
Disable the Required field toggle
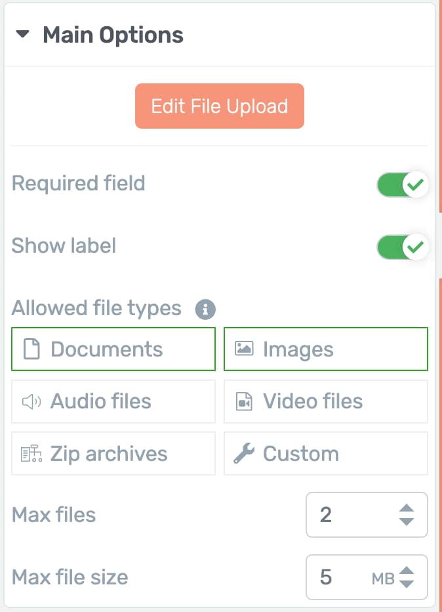point(402,185)
